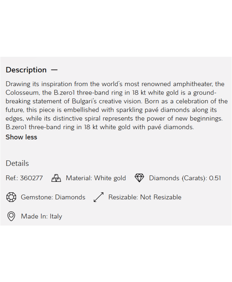
Task: Collapse the Description section using minus icon
Action: [x=54, y=70]
